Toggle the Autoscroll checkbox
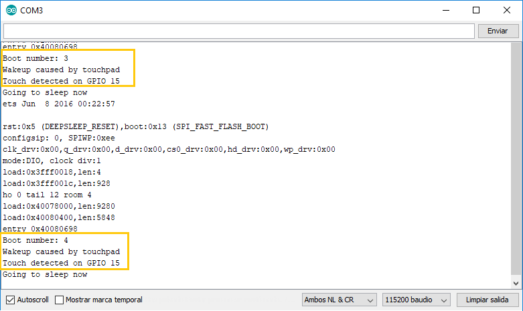Image resolution: width=523 pixels, height=311 pixels. (10, 300)
